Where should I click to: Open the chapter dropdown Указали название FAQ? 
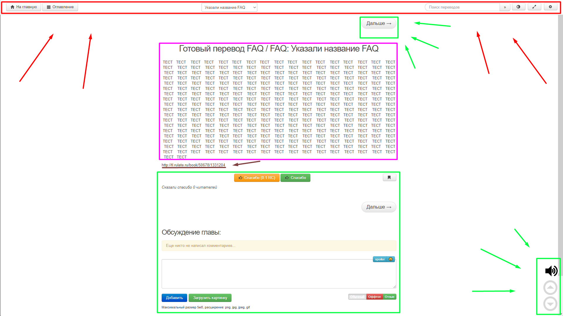click(229, 7)
